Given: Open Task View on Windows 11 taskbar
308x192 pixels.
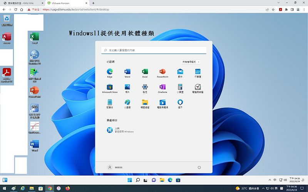Looking at the screenshot, I should pyautogui.click(x=146, y=180).
